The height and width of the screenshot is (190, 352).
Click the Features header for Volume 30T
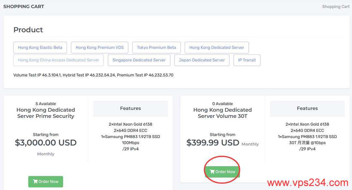[x=307, y=108]
